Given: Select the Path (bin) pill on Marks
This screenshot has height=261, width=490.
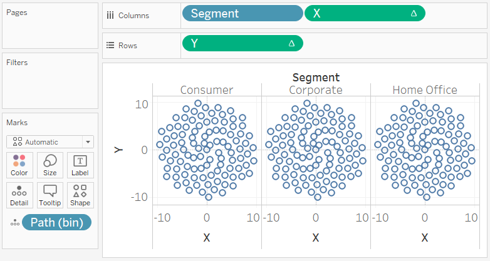Looking at the screenshot, I should pyautogui.click(x=56, y=222).
